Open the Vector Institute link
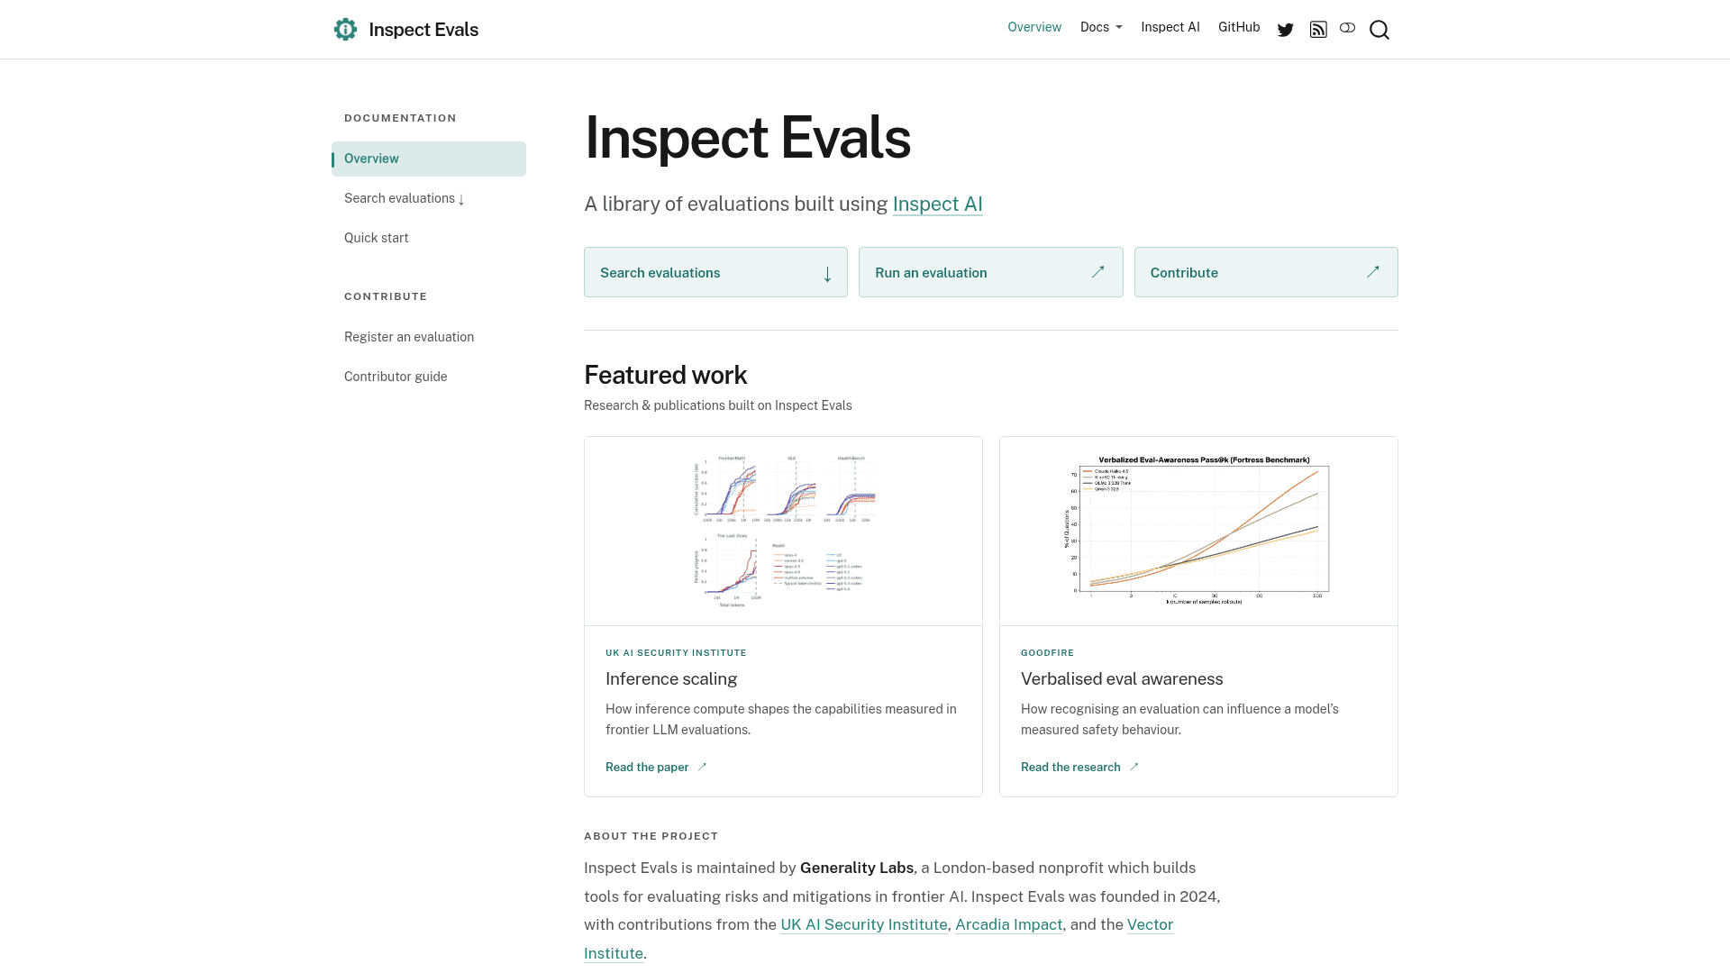1730x973 pixels. click(1150, 925)
